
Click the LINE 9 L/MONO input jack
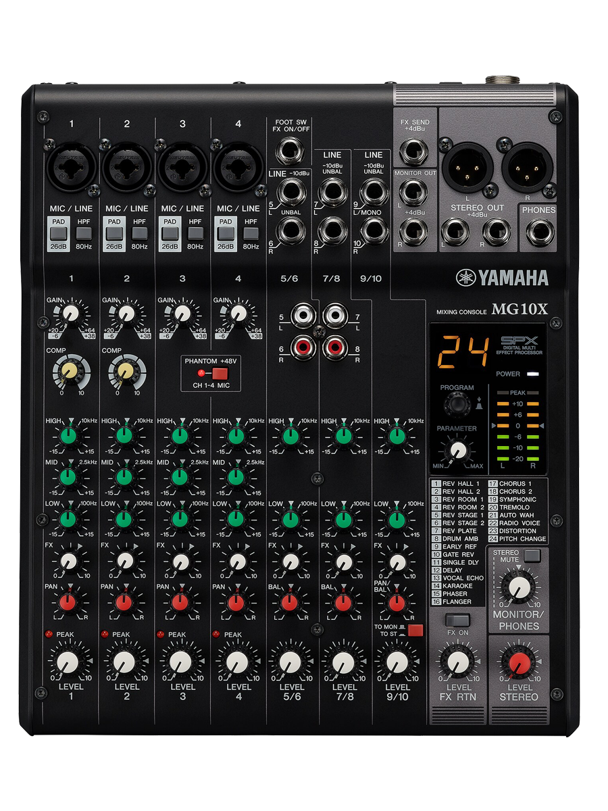click(373, 194)
